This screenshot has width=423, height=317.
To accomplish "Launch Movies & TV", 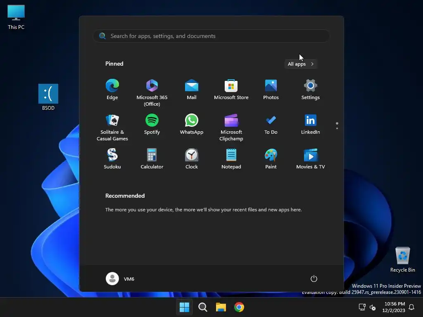I will [x=311, y=159].
